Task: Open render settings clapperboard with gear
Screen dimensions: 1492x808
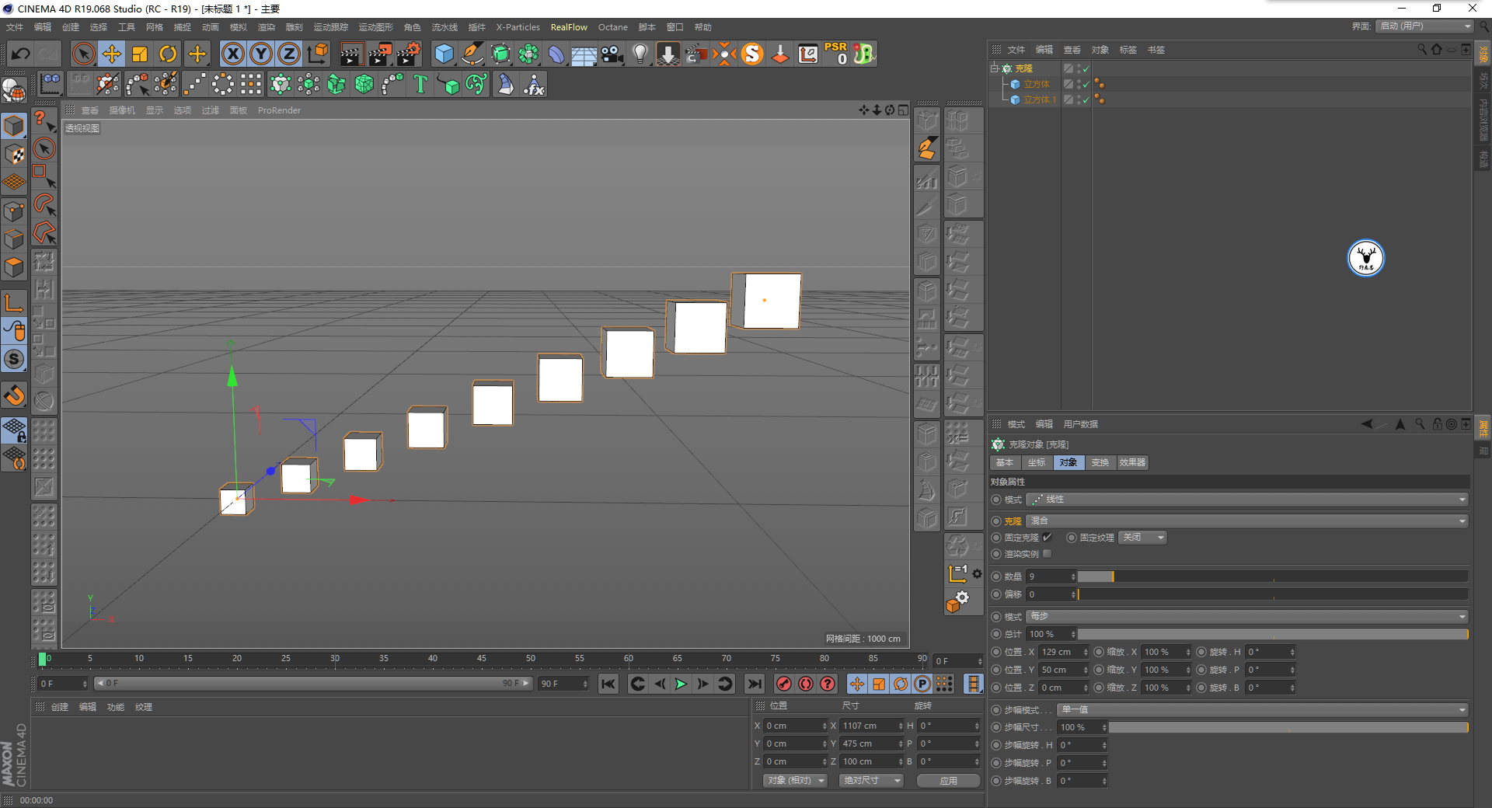Action: [x=409, y=54]
